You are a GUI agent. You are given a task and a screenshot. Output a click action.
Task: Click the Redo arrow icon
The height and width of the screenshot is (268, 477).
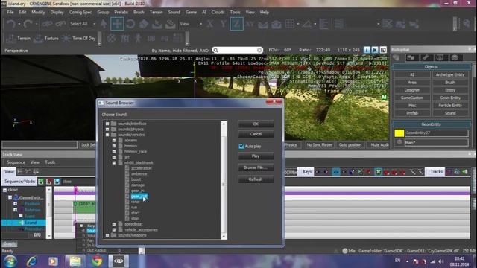(x=28, y=24)
